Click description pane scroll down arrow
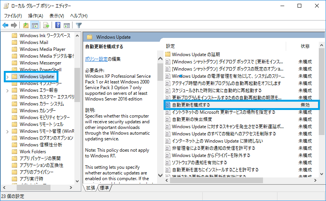 (160, 175)
